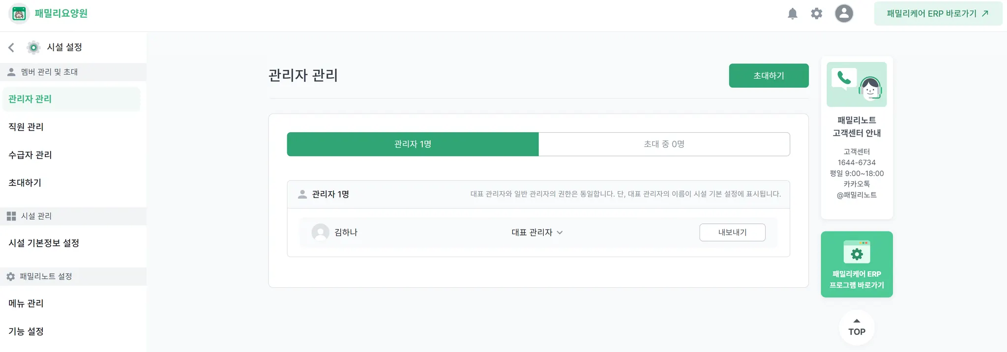The image size is (1007, 352).
Task: Select 시설 기본정보 설정 menu item
Action: coord(44,243)
